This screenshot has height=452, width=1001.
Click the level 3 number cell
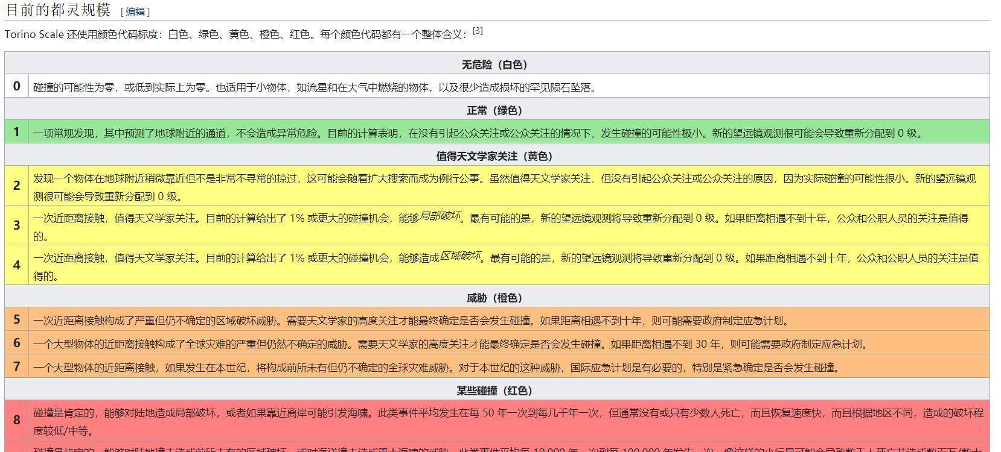point(17,225)
